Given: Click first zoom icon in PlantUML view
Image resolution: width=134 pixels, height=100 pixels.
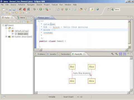Looking at the screenshot, I should pyautogui.click(x=112, y=54).
